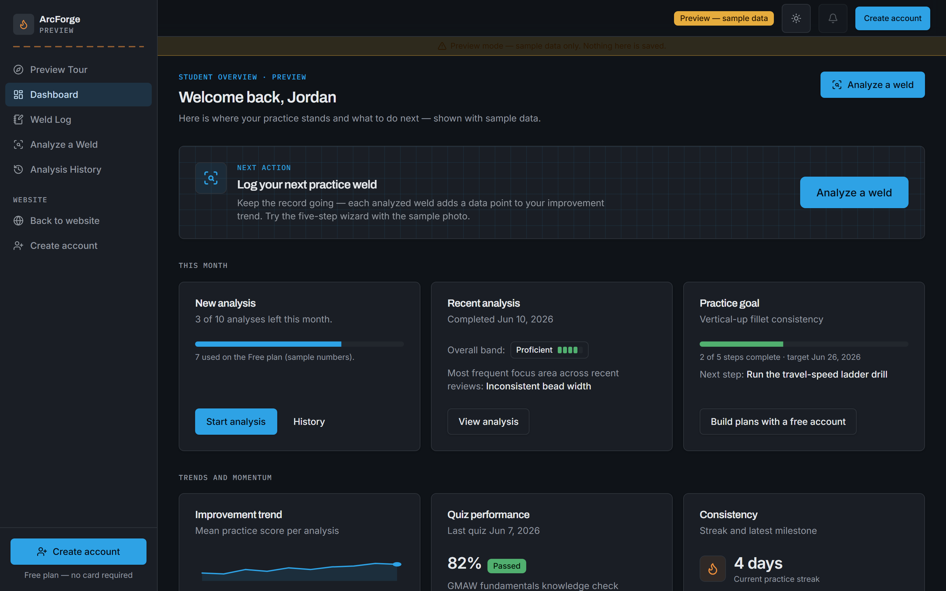Click Create account button in top bar
The image size is (946, 591).
[892, 18]
